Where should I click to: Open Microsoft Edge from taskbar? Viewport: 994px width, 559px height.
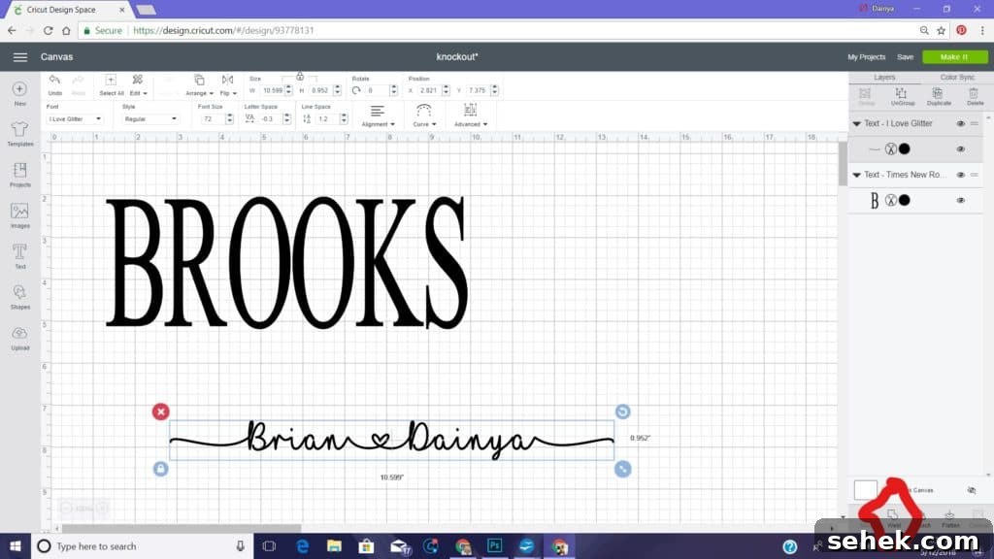click(303, 546)
